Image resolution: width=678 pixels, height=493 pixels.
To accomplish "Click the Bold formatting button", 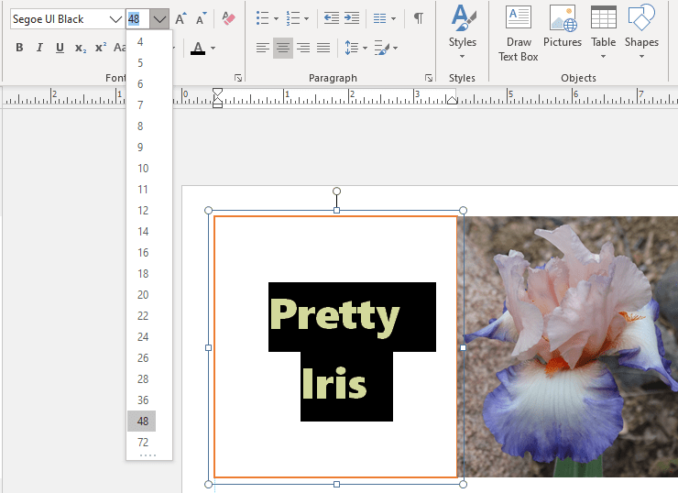I will click(x=19, y=48).
